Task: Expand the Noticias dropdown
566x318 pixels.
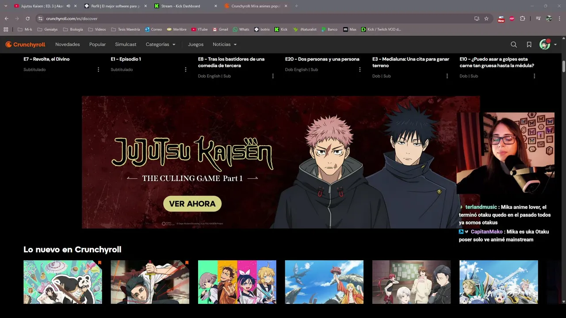Action: (225, 45)
